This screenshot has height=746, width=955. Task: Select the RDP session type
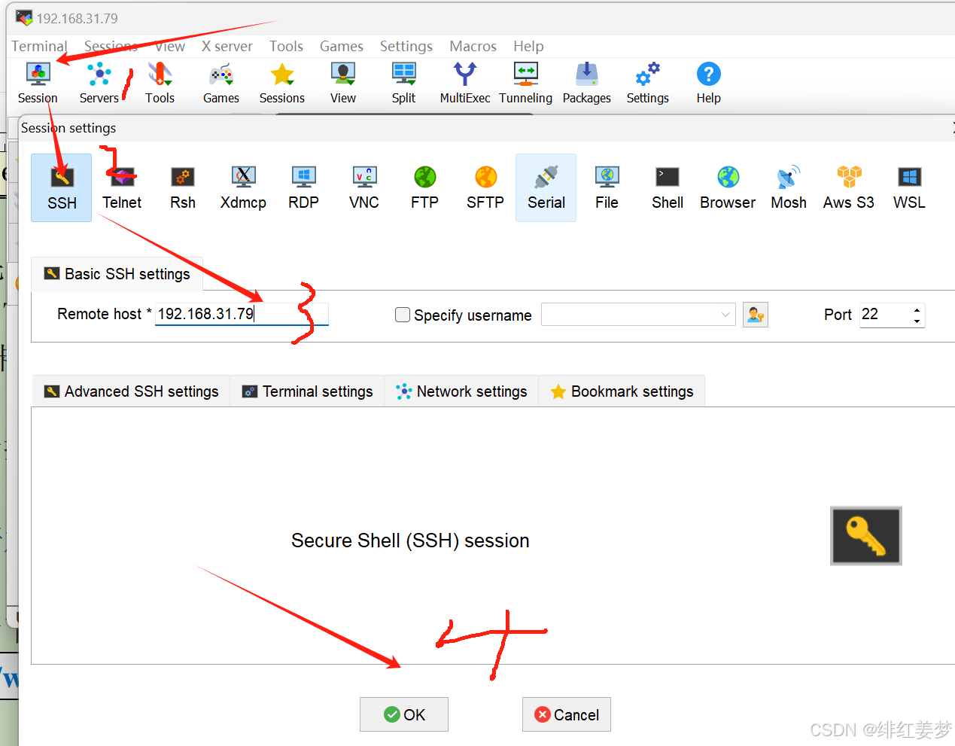304,187
